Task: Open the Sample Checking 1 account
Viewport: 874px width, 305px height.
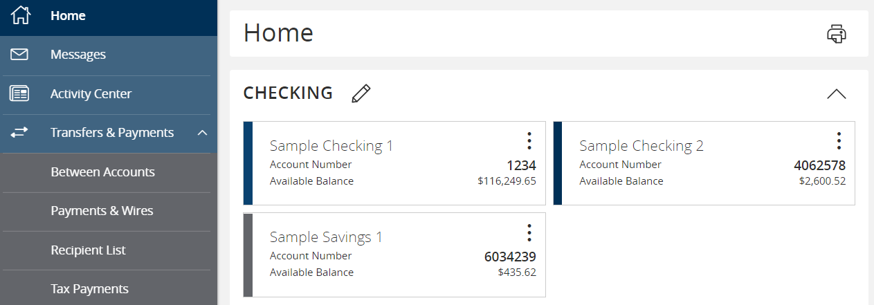Action: (331, 146)
